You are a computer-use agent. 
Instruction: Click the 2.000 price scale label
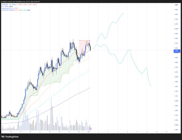point(176,125)
